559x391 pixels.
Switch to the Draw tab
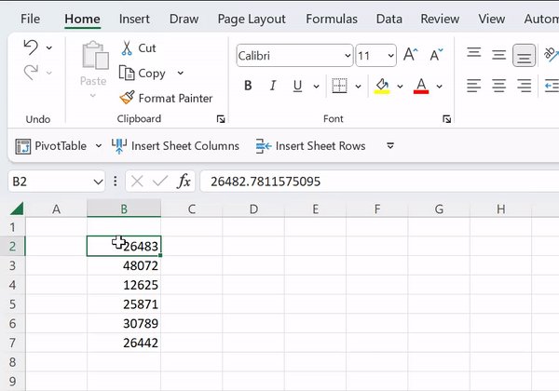pos(184,19)
